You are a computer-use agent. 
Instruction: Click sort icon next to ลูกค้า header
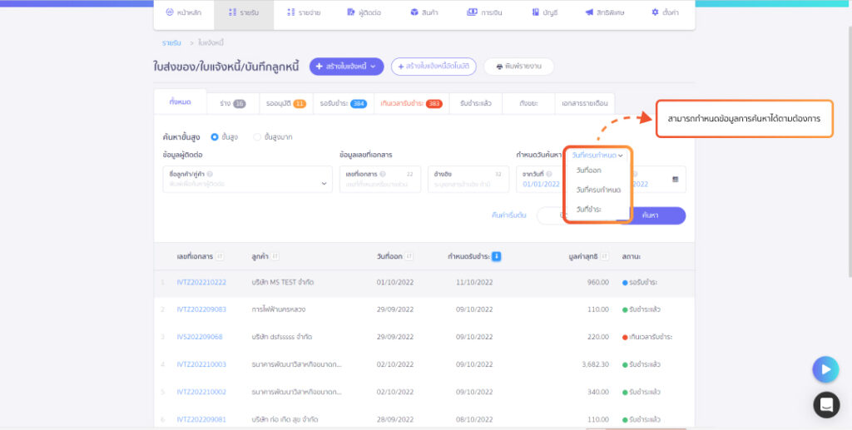coord(275,256)
